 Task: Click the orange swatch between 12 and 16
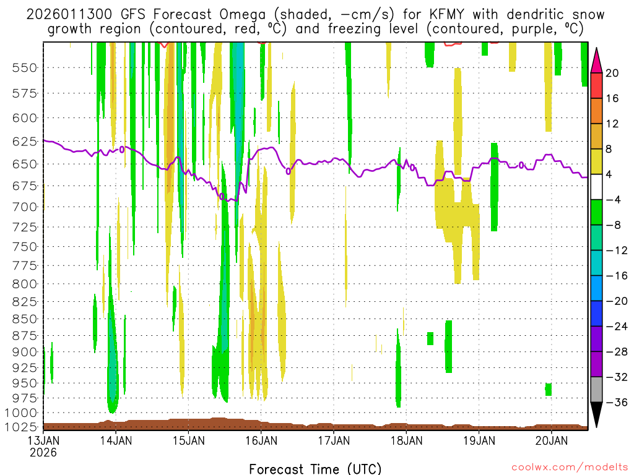pos(596,111)
